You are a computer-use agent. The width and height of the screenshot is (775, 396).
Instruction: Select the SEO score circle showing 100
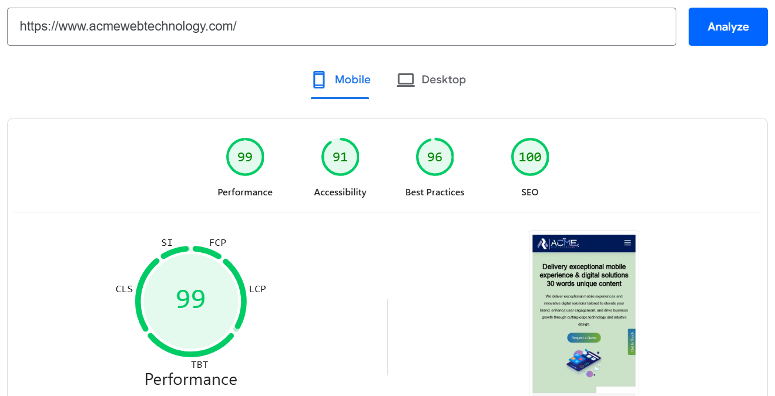pos(530,157)
